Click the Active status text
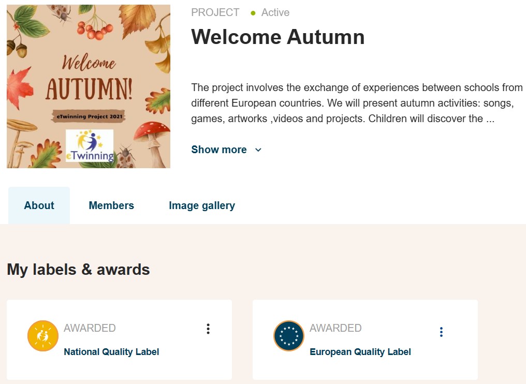This screenshot has height=384, width=526. pos(275,12)
